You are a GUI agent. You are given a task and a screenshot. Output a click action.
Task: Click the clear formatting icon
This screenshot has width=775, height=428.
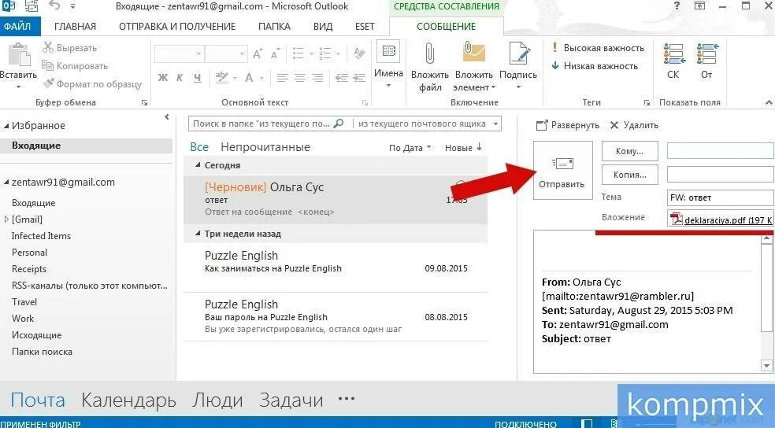coord(359,53)
